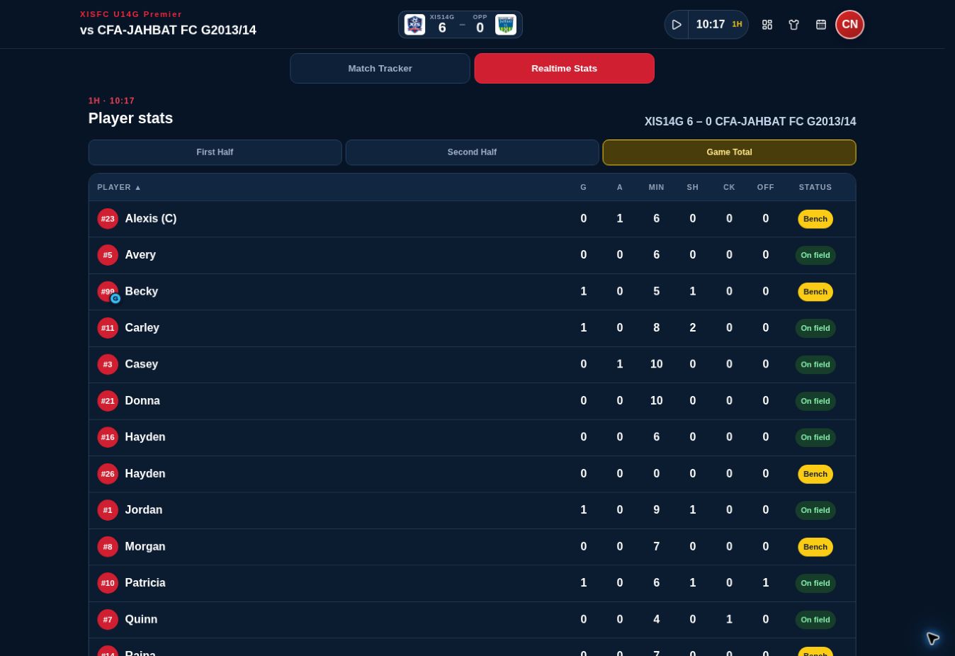Switch to the Match Tracker tab
Screen dimensions: 955x656
tap(380, 69)
